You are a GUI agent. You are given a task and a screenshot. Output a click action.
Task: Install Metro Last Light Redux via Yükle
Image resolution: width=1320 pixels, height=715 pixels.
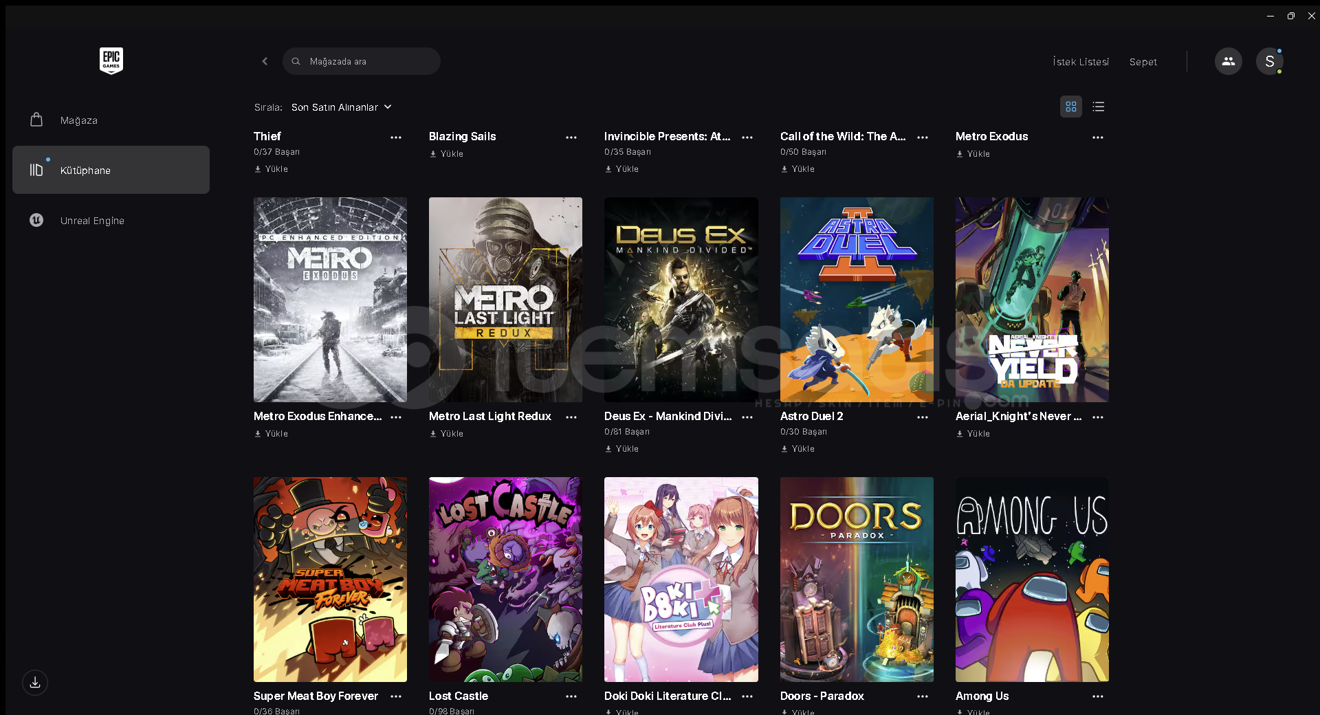click(x=447, y=434)
